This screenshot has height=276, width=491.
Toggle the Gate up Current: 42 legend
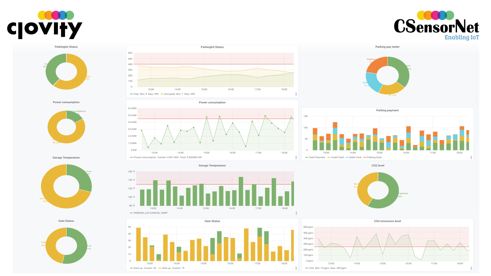[143, 268]
